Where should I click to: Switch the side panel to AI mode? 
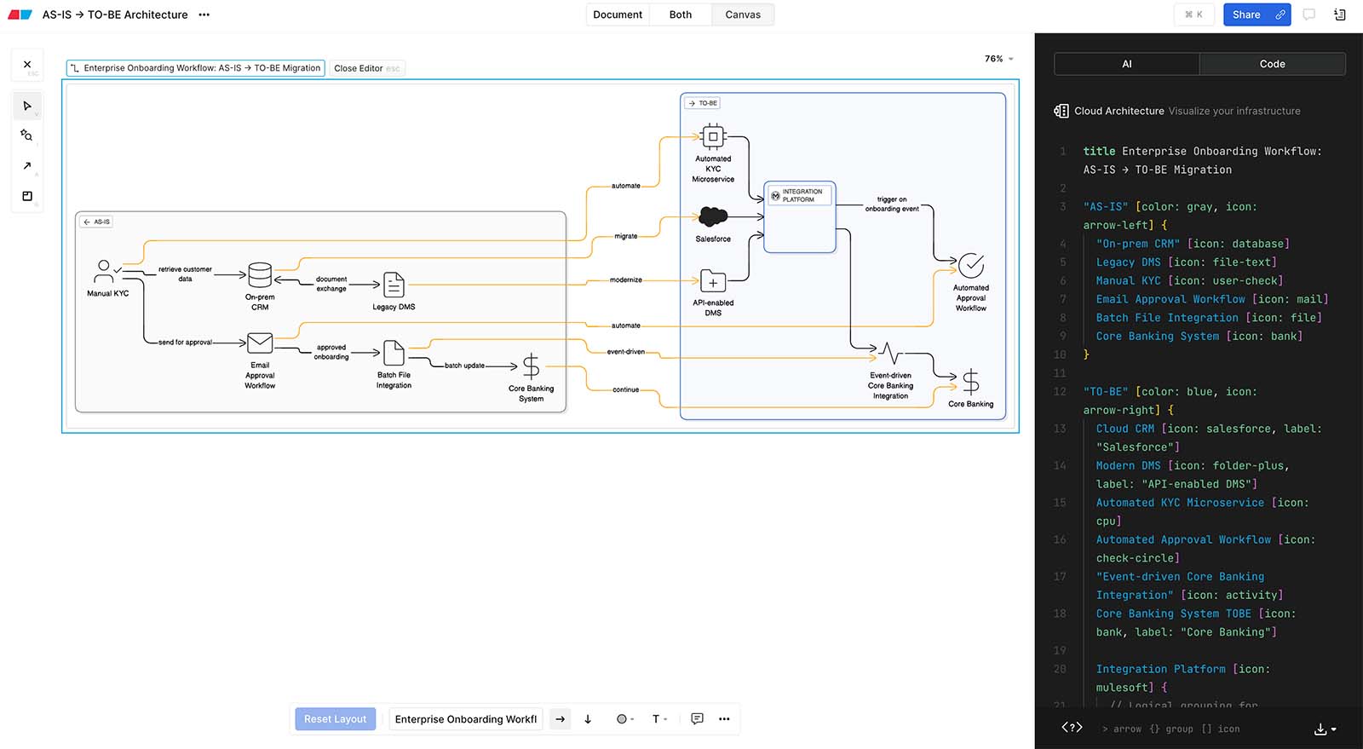click(1126, 64)
